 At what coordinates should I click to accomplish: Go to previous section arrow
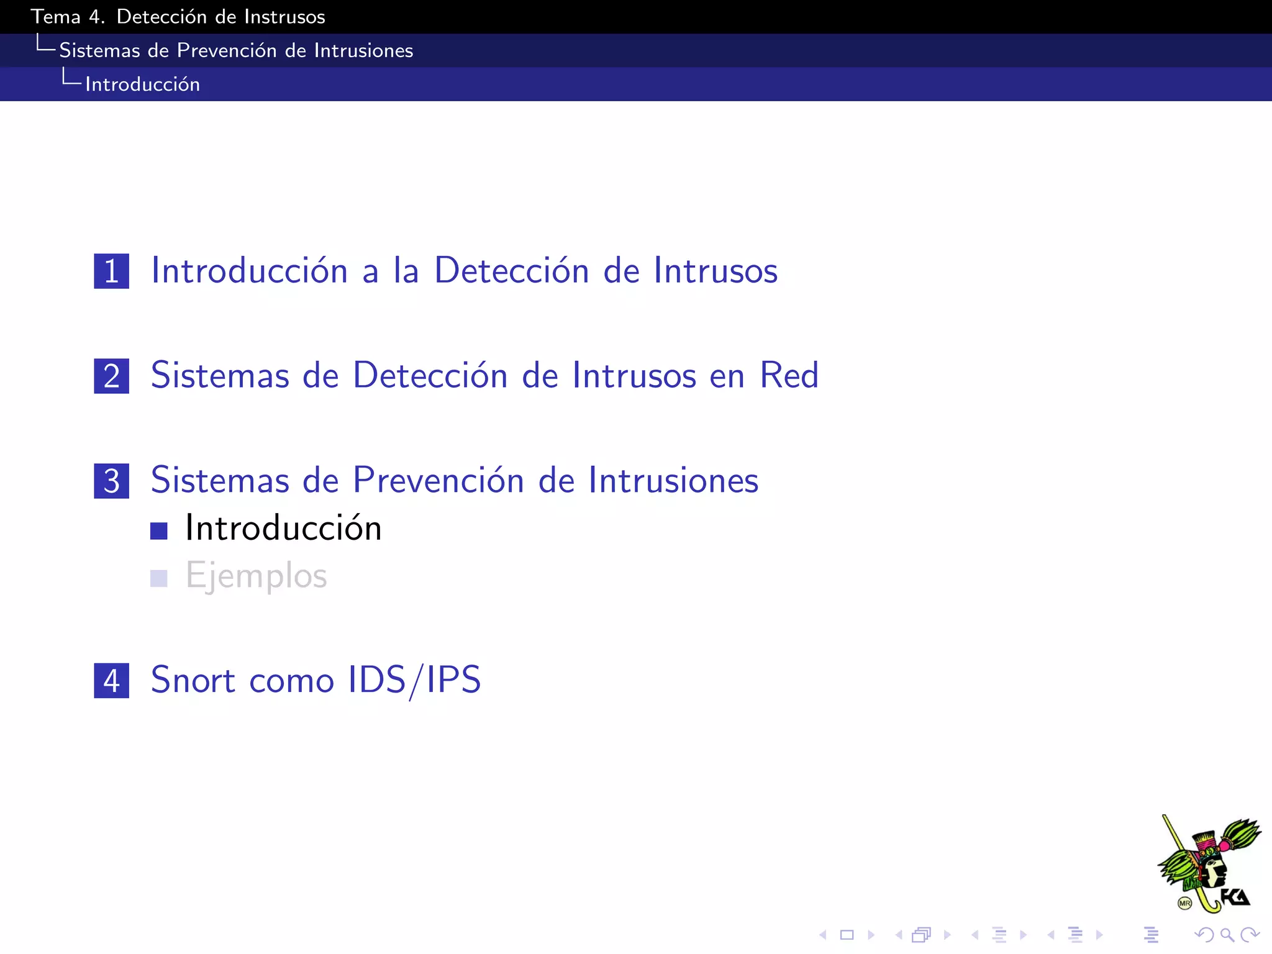(x=1051, y=935)
